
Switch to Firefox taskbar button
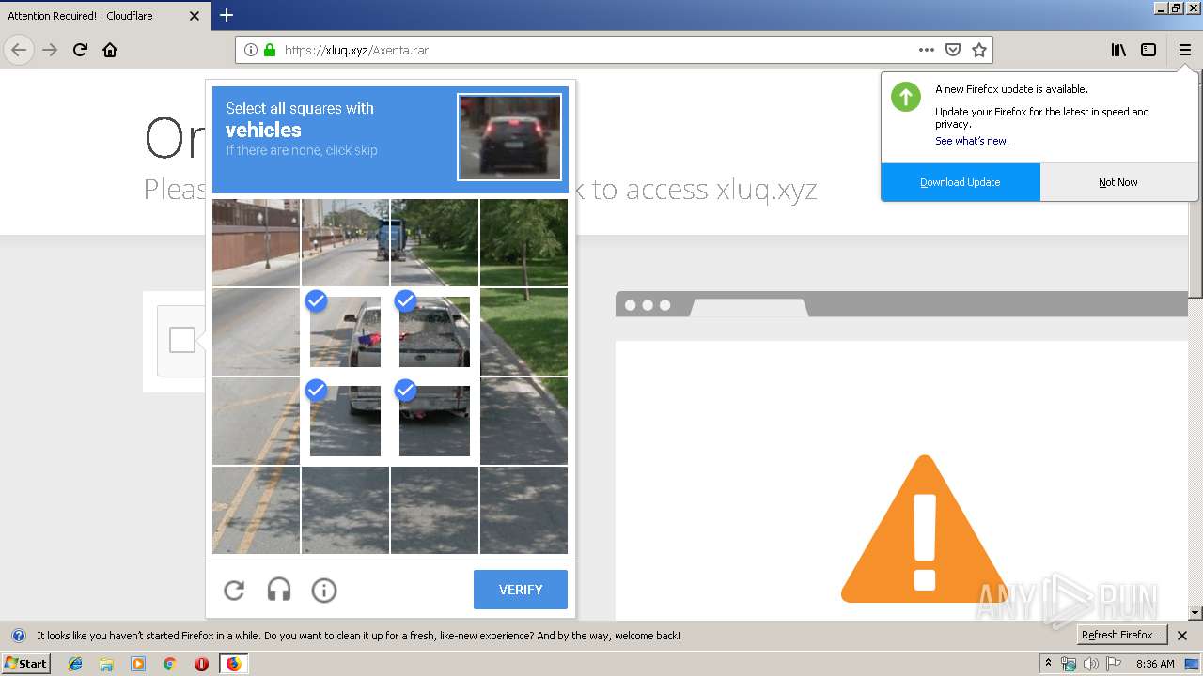[233, 664]
